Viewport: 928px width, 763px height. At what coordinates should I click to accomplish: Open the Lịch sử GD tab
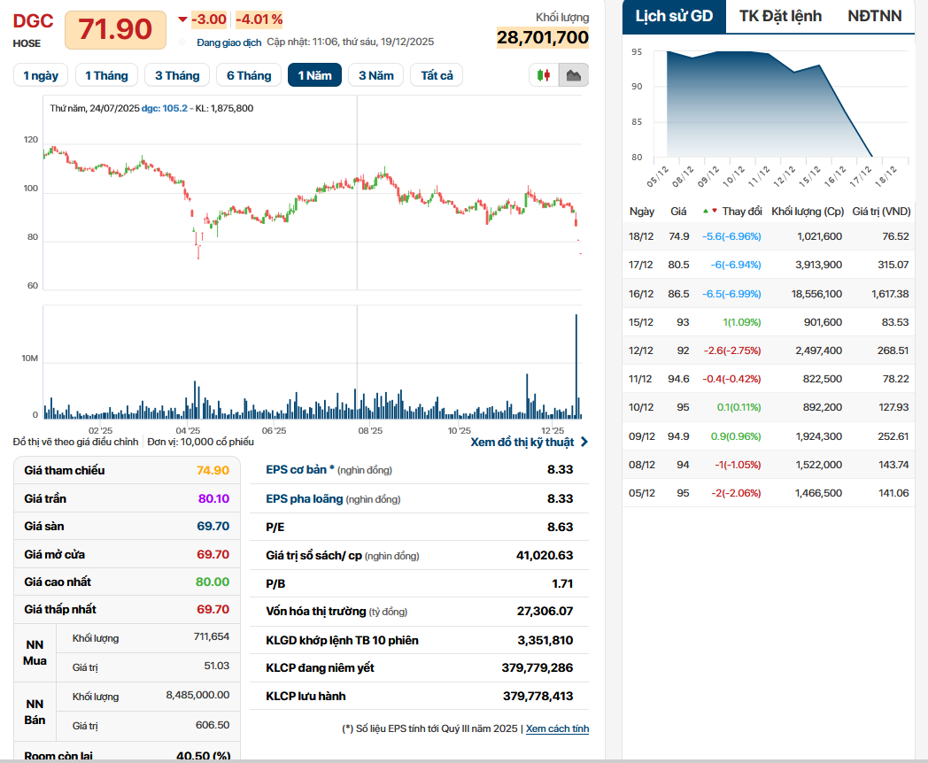pos(674,17)
